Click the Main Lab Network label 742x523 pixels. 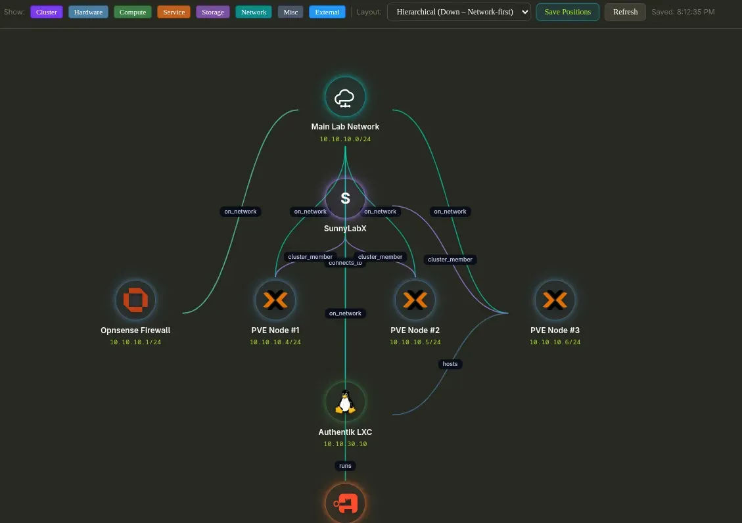tap(345, 127)
